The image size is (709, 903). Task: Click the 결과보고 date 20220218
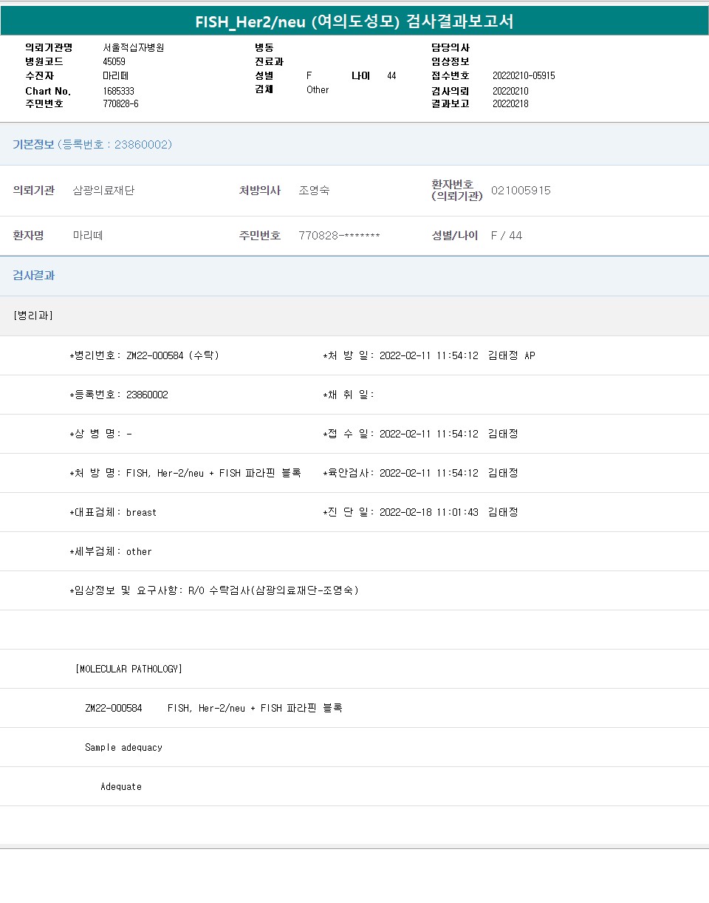pos(510,104)
